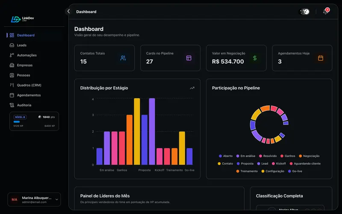Click the Lead legend entry
Image resolution: width=342 pixels, height=214 pixels.
click(262, 163)
